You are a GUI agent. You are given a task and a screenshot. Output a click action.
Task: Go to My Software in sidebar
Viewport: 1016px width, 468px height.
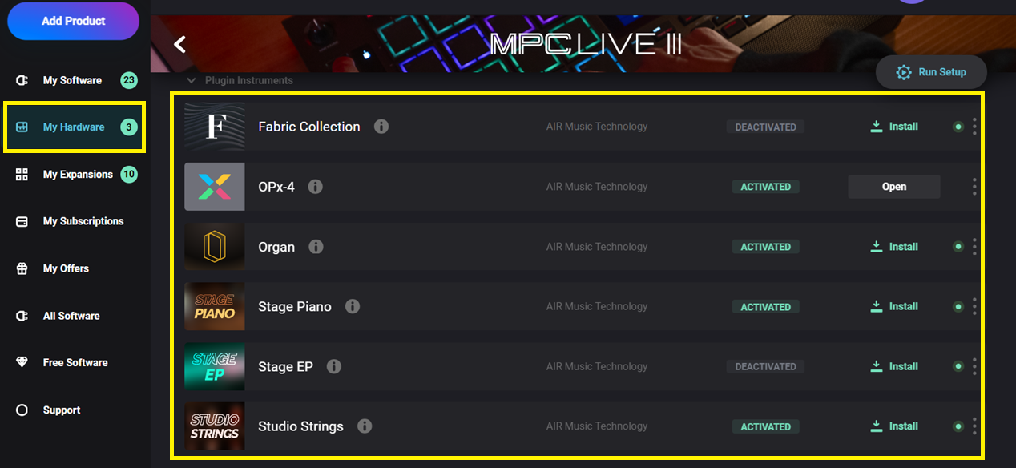(x=72, y=80)
